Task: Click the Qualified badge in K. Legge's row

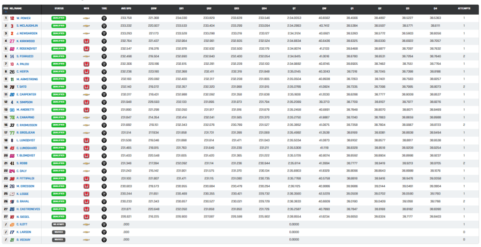Action: click(x=59, y=194)
